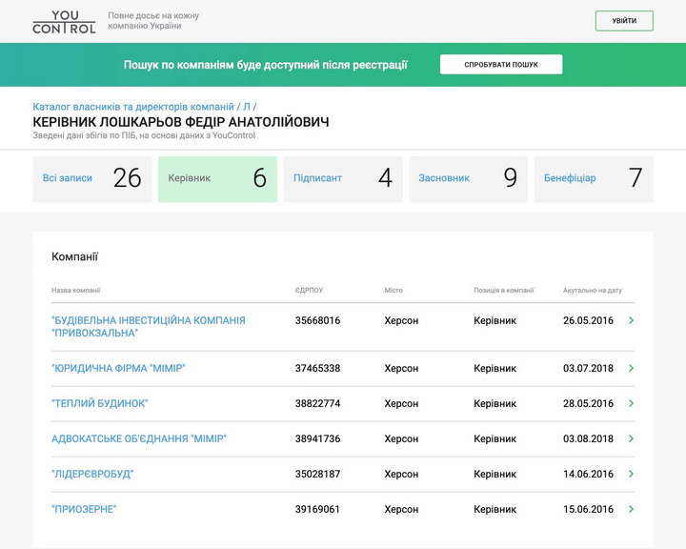This screenshot has height=549, width=686.
Task: Click the arrow on Лідерєвробуд row
Action: (631, 474)
